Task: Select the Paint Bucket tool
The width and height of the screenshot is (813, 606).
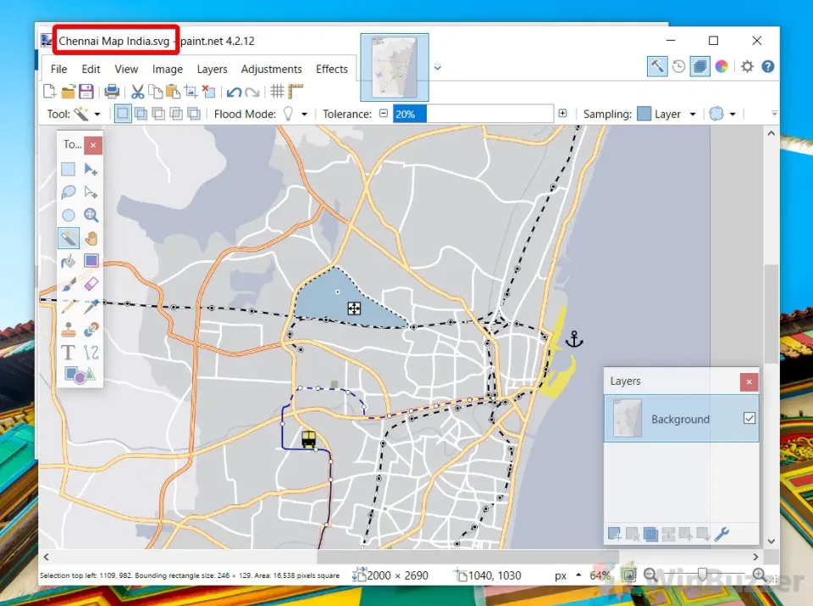Action: tap(69, 261)
